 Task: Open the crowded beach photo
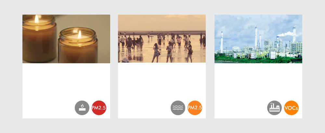(162, 39)
